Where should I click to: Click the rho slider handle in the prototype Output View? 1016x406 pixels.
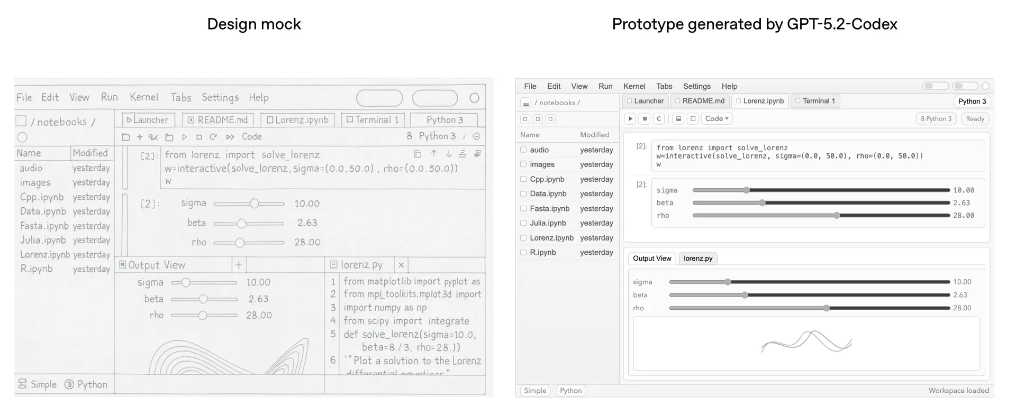tap(826, 308)
